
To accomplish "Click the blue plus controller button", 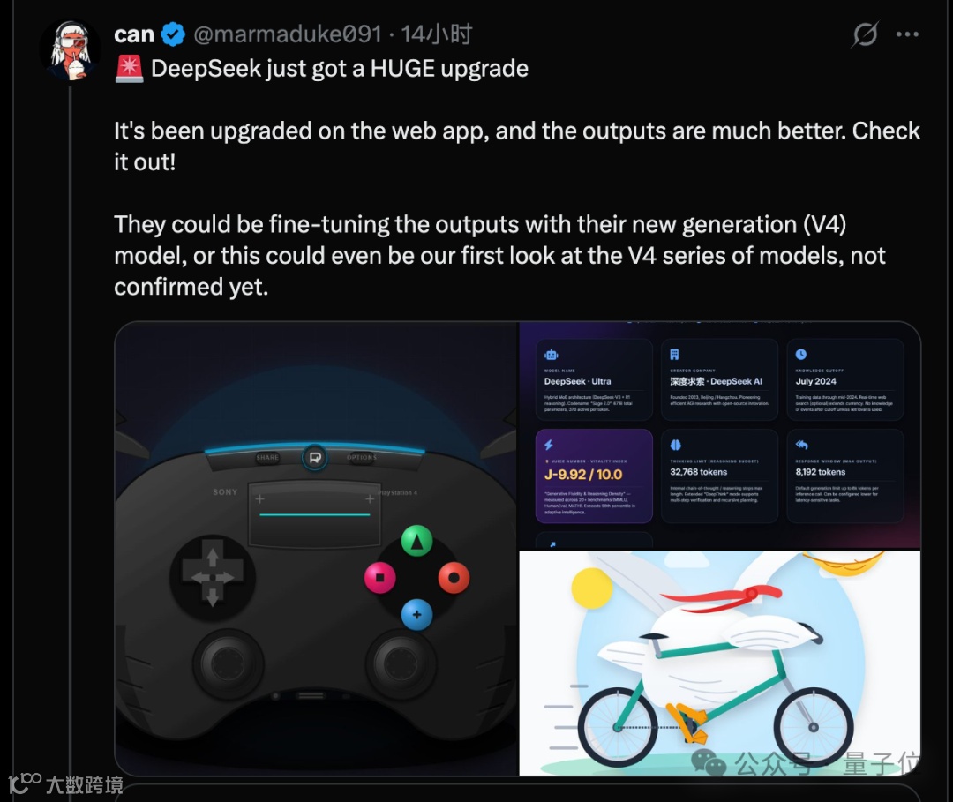I will click(416, 614).
